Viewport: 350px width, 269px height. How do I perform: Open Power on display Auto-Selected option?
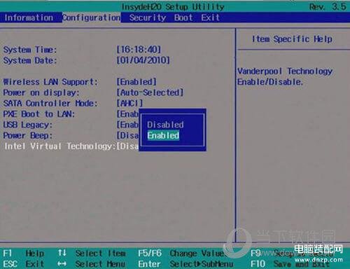tap(150, 92)
